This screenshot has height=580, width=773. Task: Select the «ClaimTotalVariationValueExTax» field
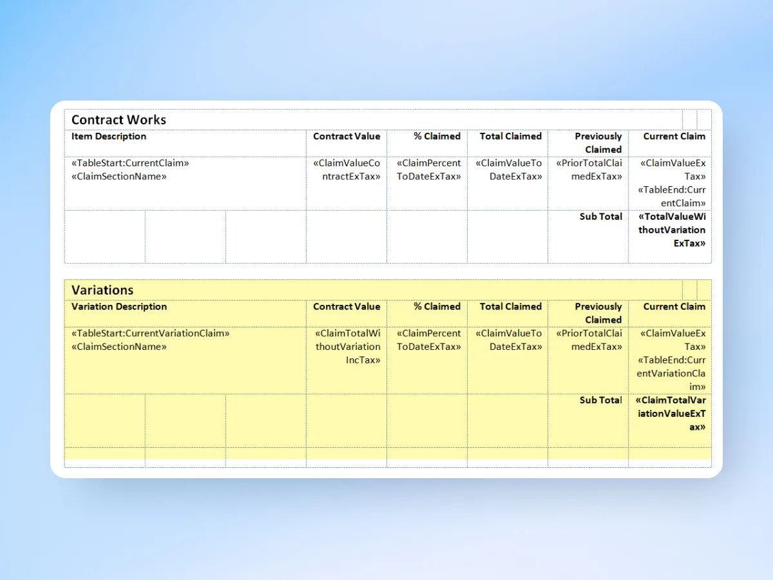[671, 413]
